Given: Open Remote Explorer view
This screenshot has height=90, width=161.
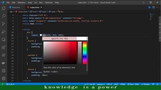Looking at the screenshot, I should [4, 39].
